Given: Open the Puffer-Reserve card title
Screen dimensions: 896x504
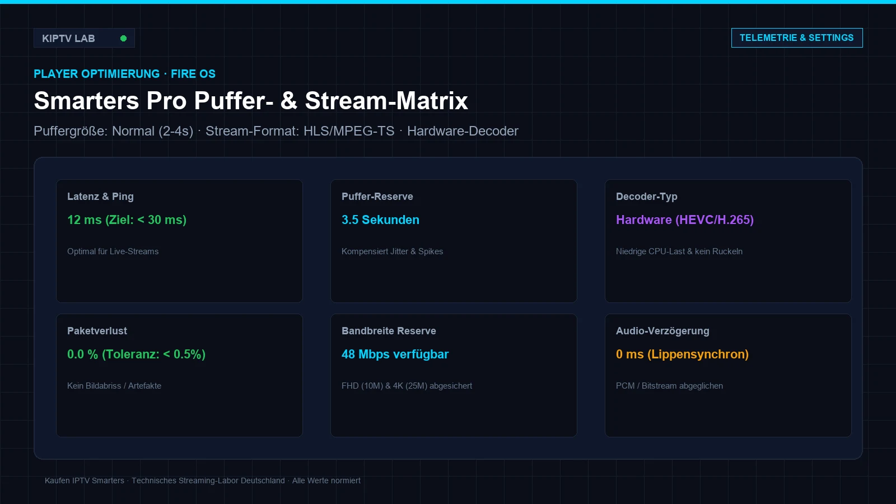Looking at the screenshot, I should point(377,197).
